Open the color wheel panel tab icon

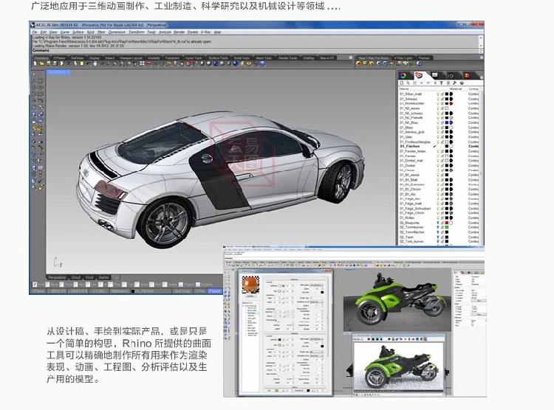point(403,74)
